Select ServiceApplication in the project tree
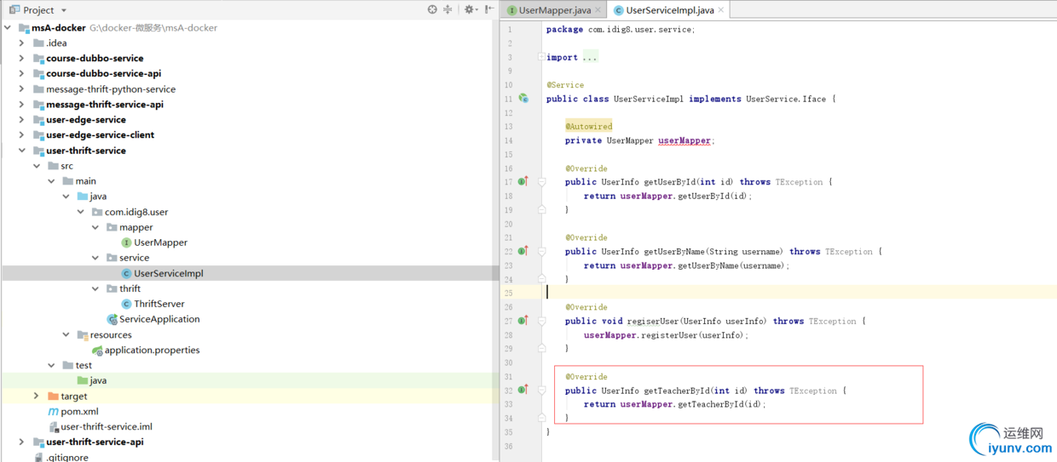Viewport: 1057px width, 462px height. [159, 319]
